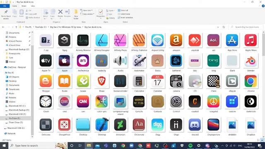265x149 pixels.
Task: Click Invert selection in ribbon
Action: point(125,17)
